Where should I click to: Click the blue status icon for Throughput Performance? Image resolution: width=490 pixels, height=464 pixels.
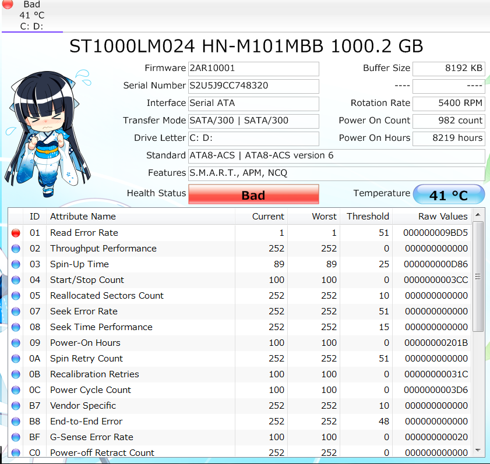pyautogui.click(x=16, y=249)
